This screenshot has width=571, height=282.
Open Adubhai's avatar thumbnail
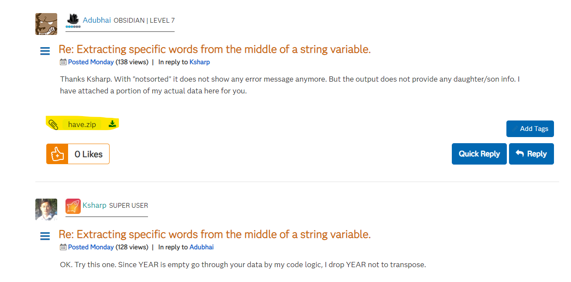pos(46,24)
